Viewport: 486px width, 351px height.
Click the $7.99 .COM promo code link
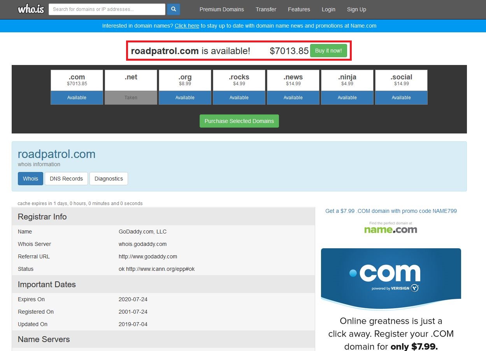point(391,211)
